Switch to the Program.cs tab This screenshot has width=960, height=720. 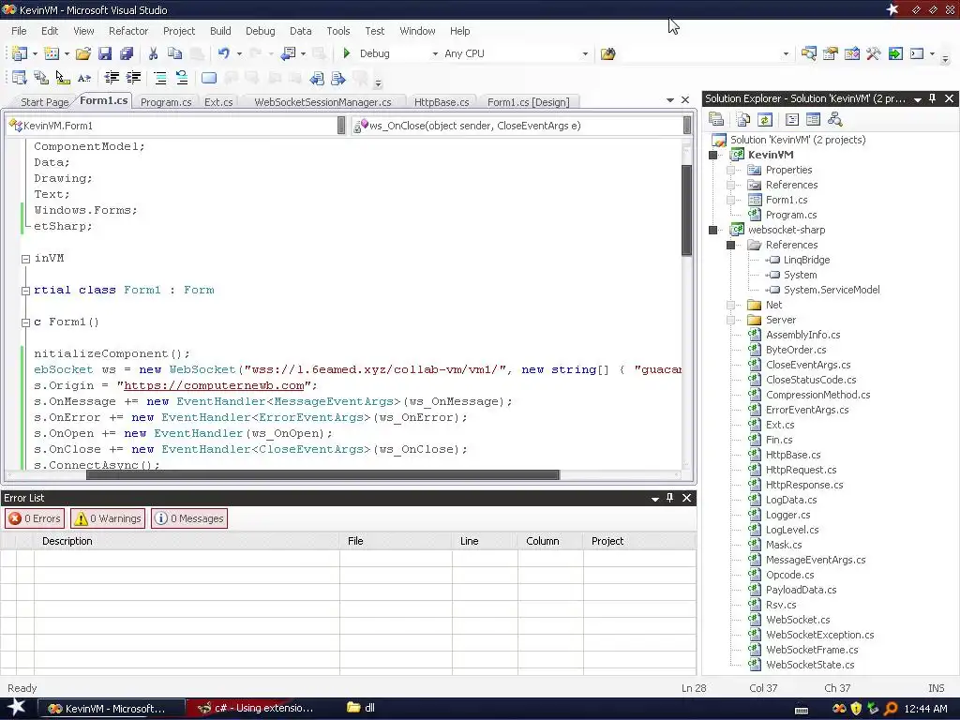(166, 102)
